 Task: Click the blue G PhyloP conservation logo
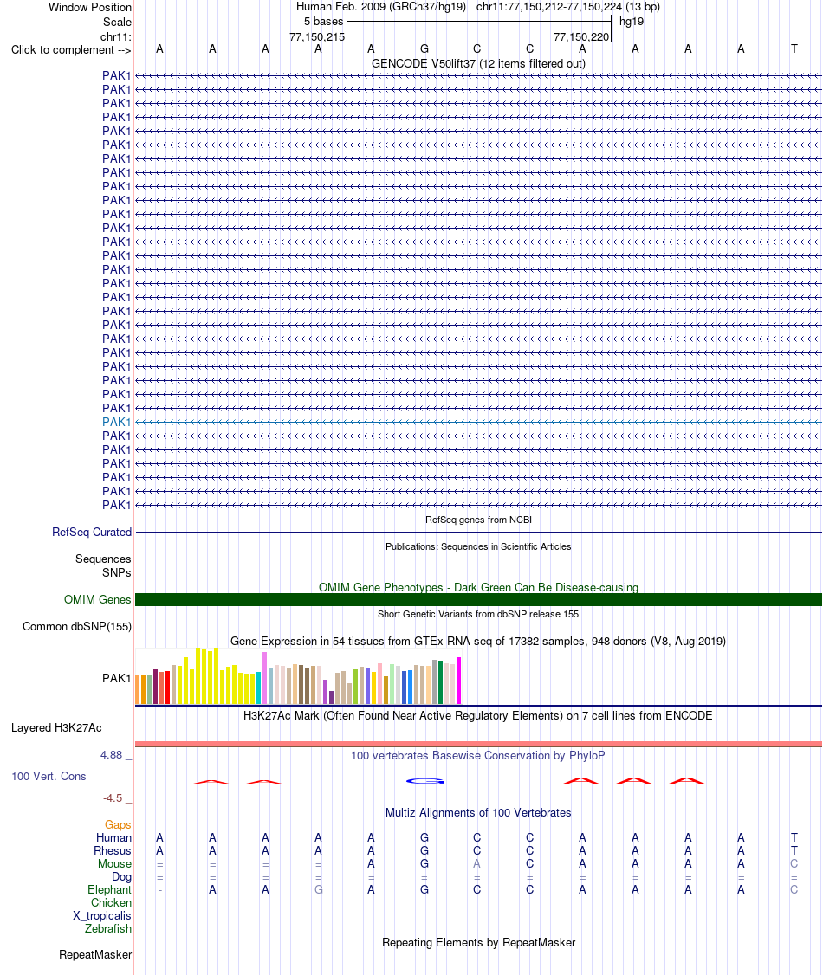click(424, 781)
